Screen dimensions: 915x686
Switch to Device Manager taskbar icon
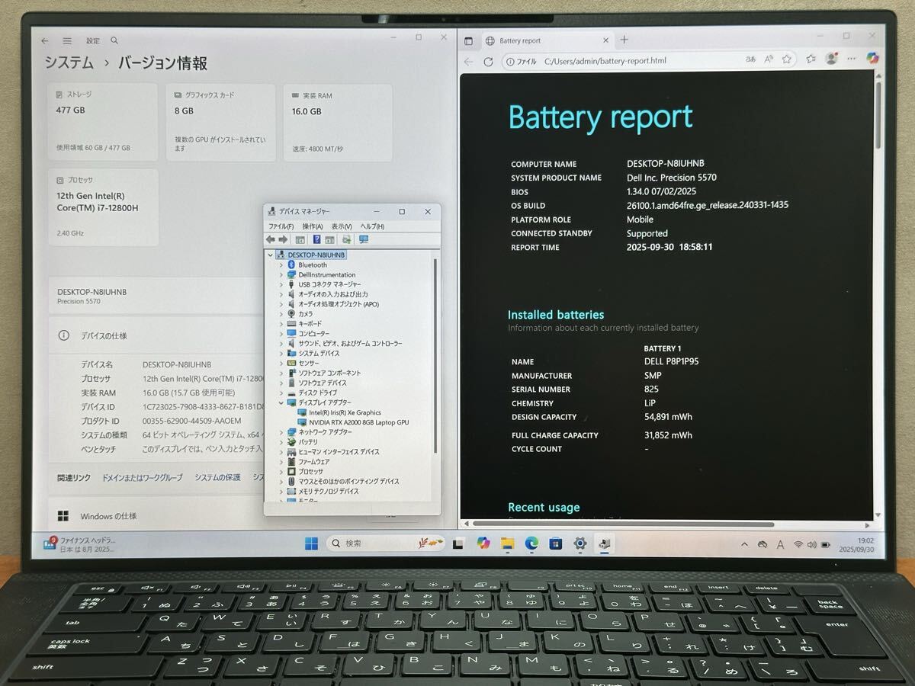click(x=605, y=543)
